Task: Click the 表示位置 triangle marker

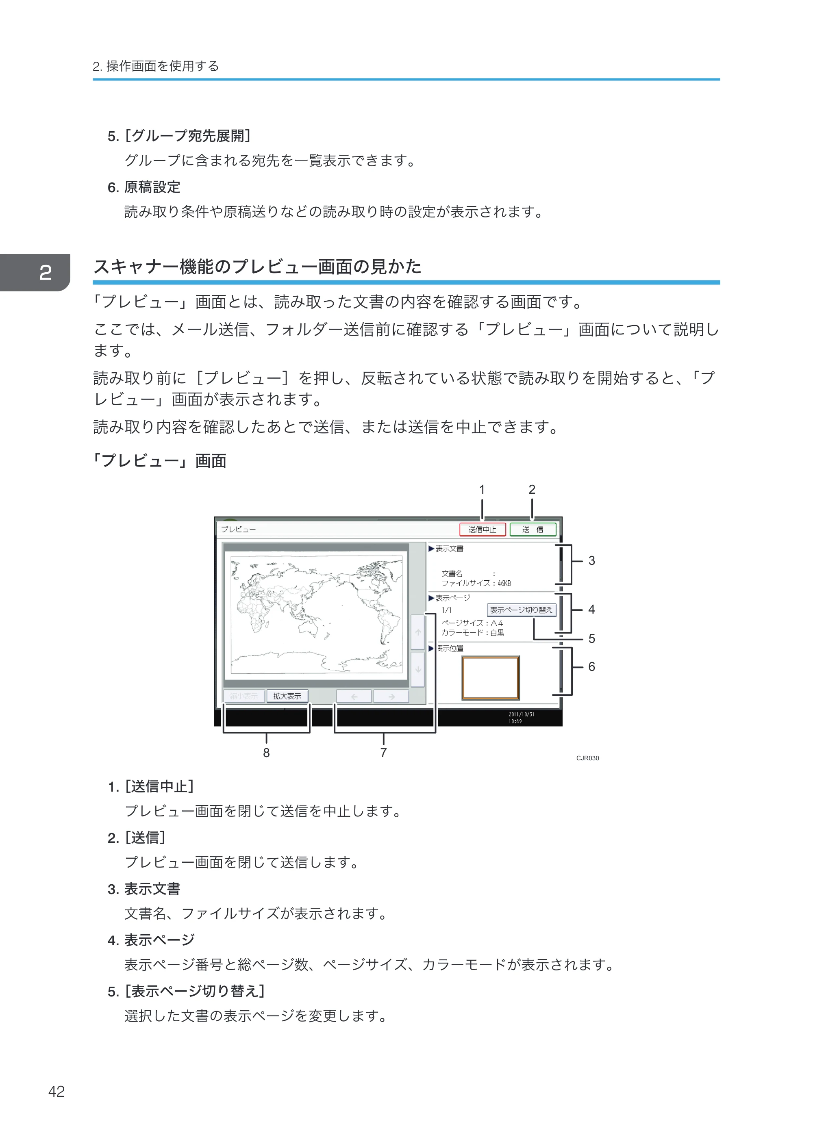Action: point(431,648)
